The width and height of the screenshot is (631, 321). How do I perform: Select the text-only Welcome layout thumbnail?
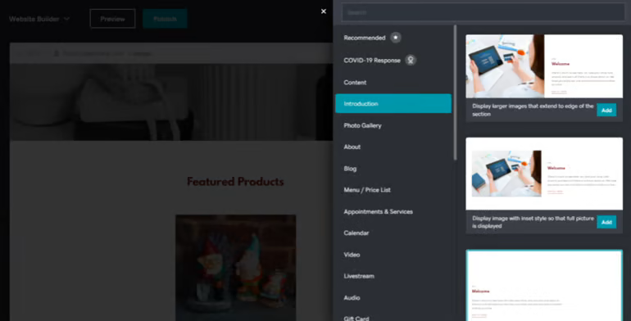[544, 286]
